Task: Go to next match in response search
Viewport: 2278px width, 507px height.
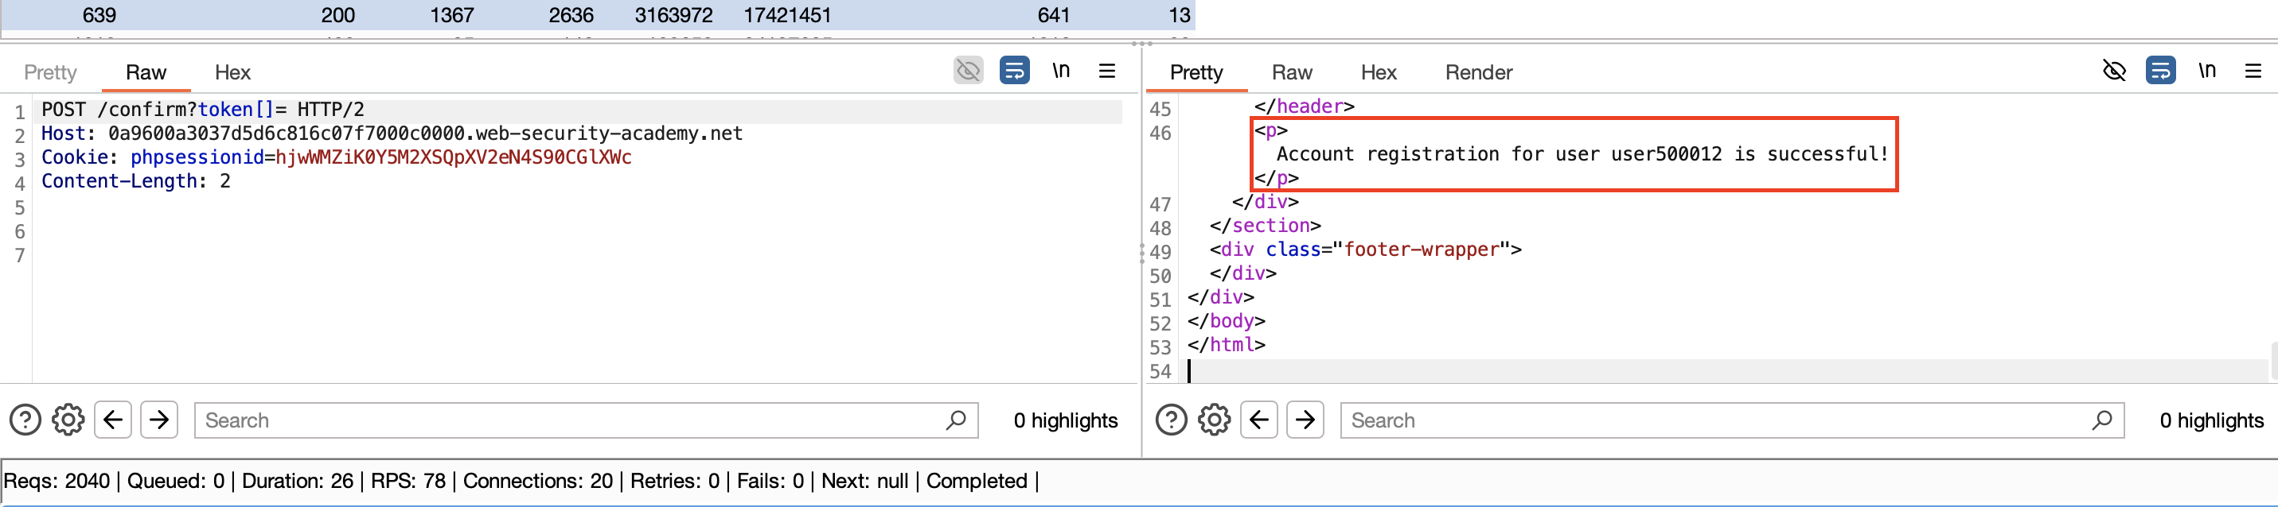Action: [x=1305, y=420]
